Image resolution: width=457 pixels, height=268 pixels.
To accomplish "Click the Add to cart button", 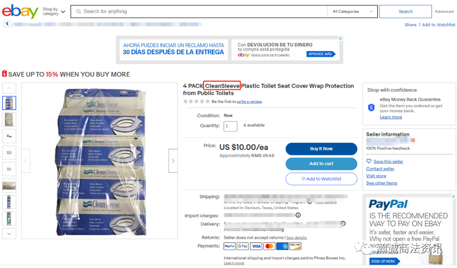I will (321, 163).
